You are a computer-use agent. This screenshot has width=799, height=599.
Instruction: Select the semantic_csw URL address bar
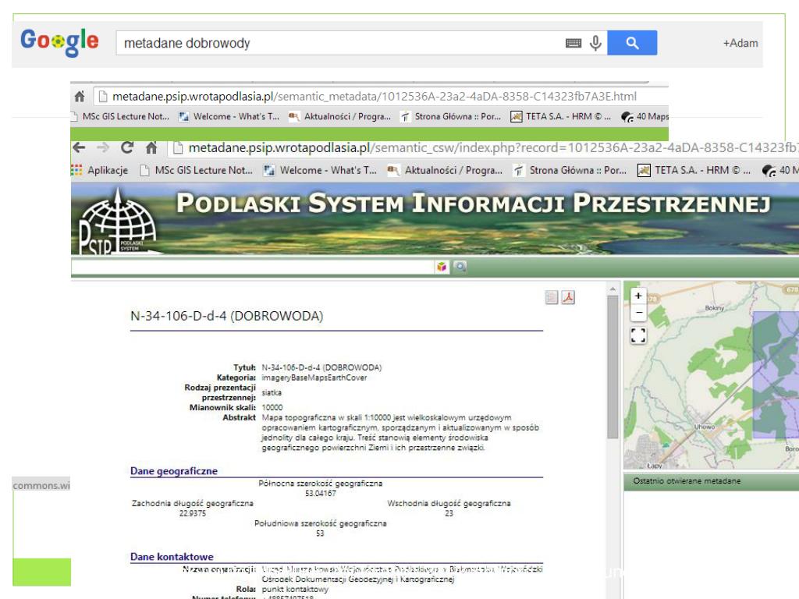484,147
